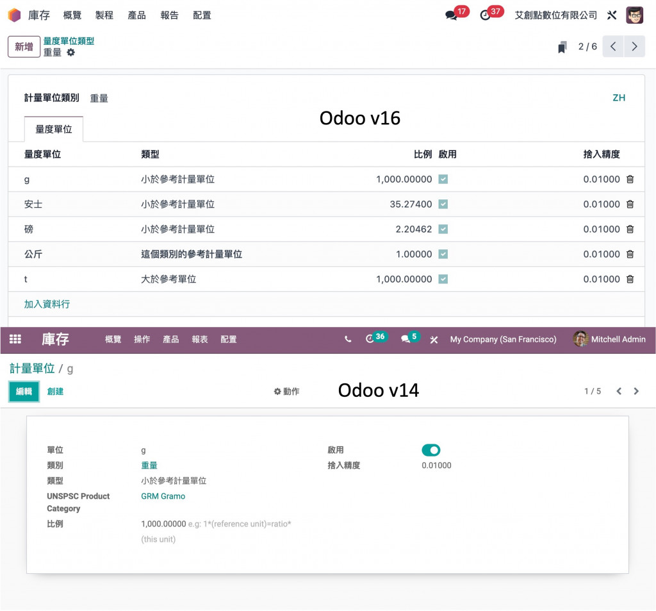The image size is (656, 611).
Task: Click ratio cell 2.20462
Action: pos(414,229)
